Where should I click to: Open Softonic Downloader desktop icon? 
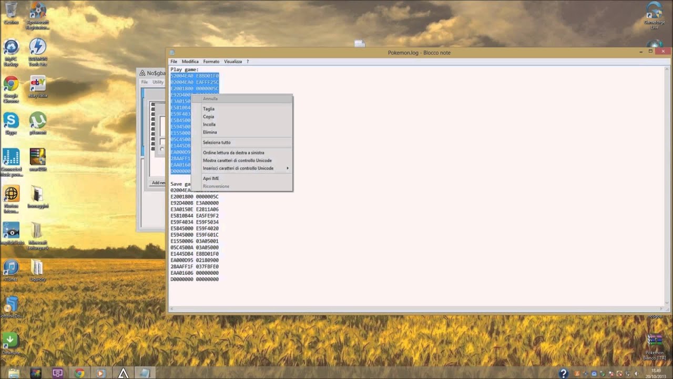[11, 307]
